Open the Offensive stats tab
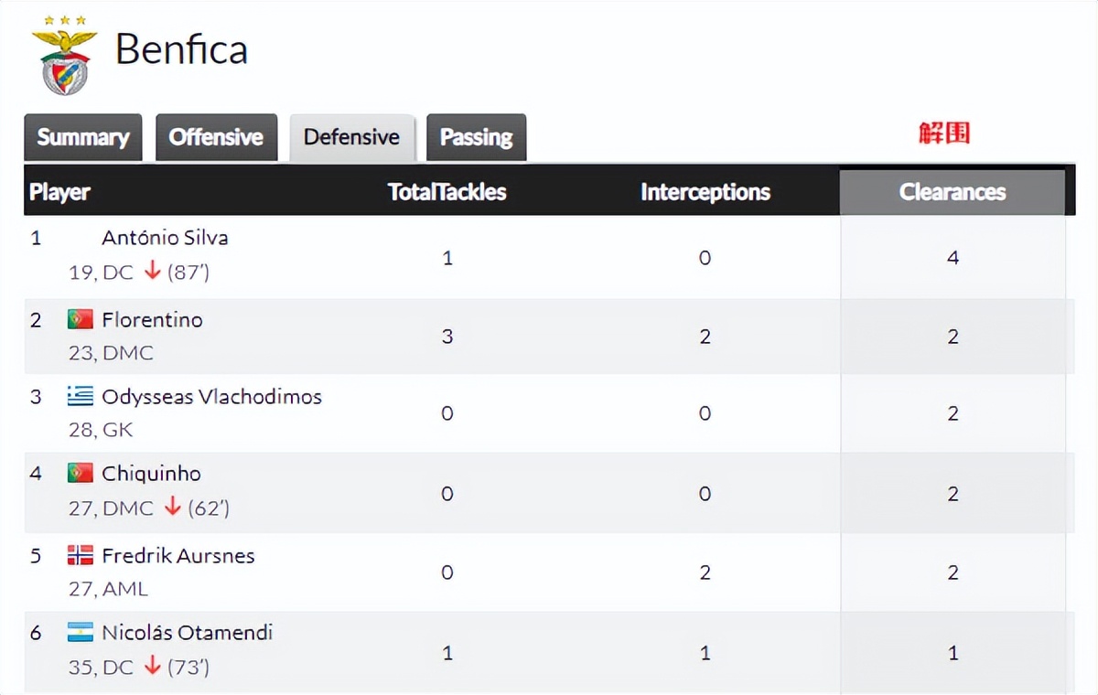The image size is (1098, 695). (x=216, y=137)
